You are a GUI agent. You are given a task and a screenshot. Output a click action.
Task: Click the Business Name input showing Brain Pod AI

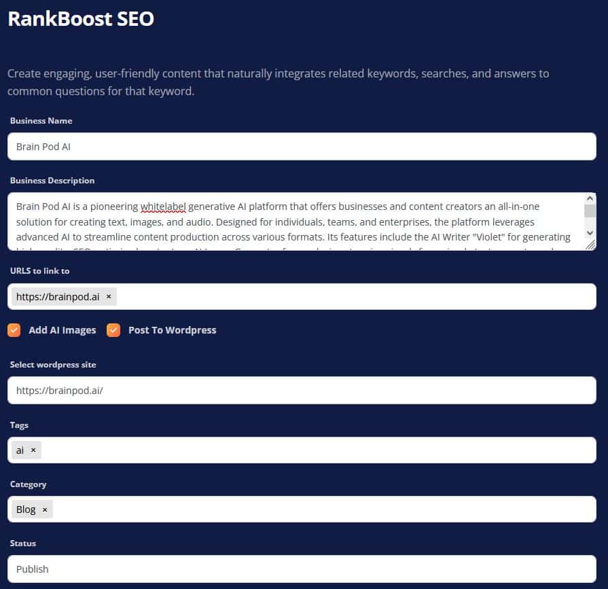pyautogui.click(x=302, y=146)
